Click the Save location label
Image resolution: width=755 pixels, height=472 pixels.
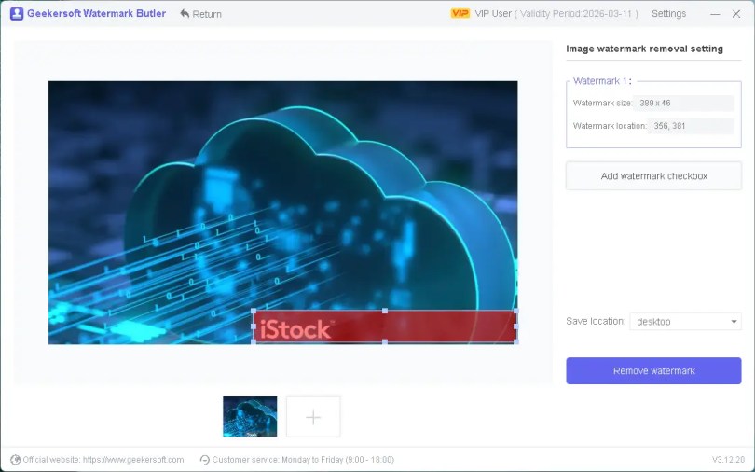tap(596, 321)
